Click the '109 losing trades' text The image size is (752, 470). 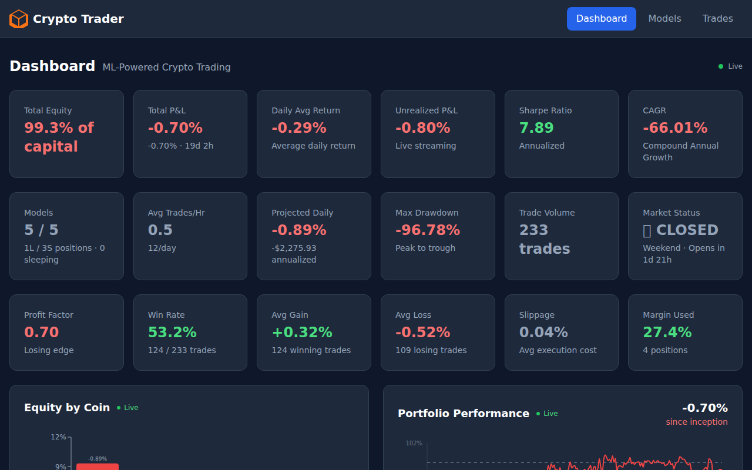(431, 350)
